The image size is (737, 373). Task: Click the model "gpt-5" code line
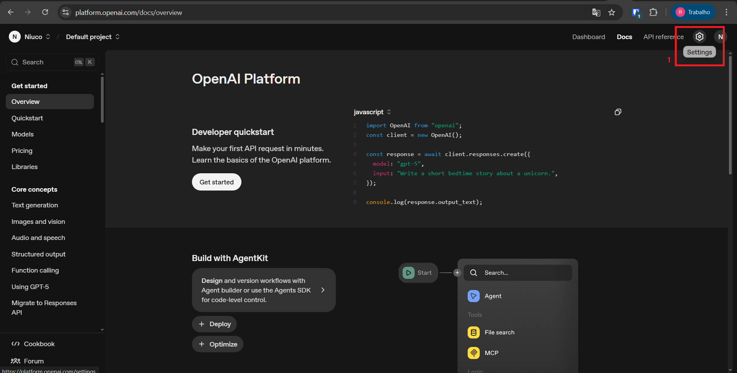pos(398,164)
